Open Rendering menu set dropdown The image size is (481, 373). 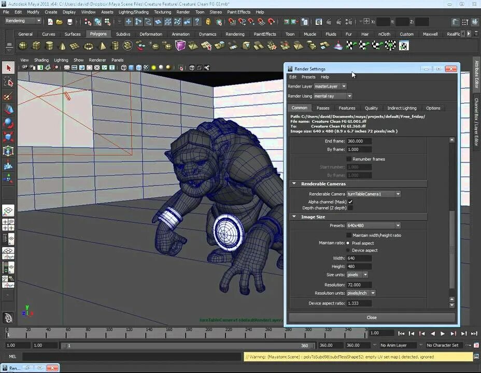click(x=23, y=21)
